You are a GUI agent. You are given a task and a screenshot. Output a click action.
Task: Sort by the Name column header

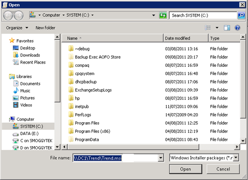112,38
